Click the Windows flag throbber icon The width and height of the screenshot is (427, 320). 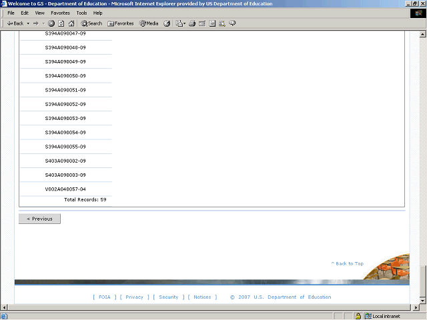pyautogui.click(x=418, y=13)
